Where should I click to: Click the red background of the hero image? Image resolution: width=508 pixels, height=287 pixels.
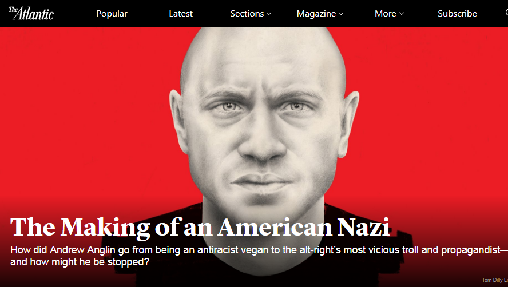81,113
